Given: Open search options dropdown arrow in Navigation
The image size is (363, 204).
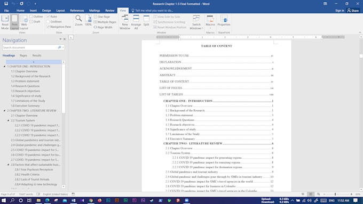Looking at the screenshot, I should tap(63, 47).
